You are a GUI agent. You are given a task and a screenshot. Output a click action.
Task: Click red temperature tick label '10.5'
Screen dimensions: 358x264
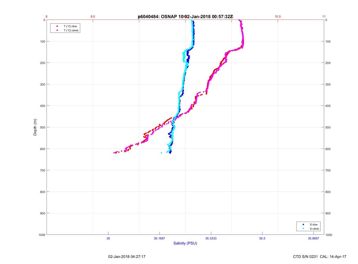278,17
